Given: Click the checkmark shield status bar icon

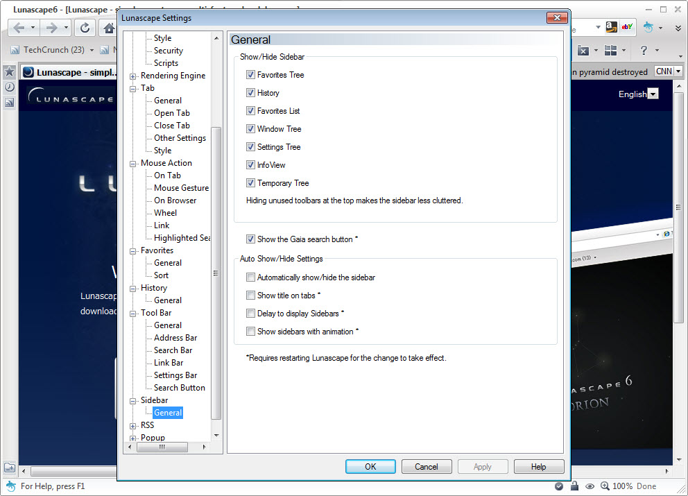Looking at the screenshot, I should [x=558, y=486].
